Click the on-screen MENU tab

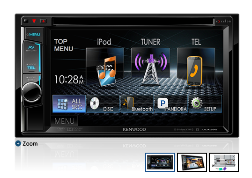tap(64, 121)
